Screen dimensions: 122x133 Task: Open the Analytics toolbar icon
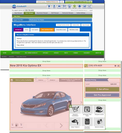pos(85,6)
